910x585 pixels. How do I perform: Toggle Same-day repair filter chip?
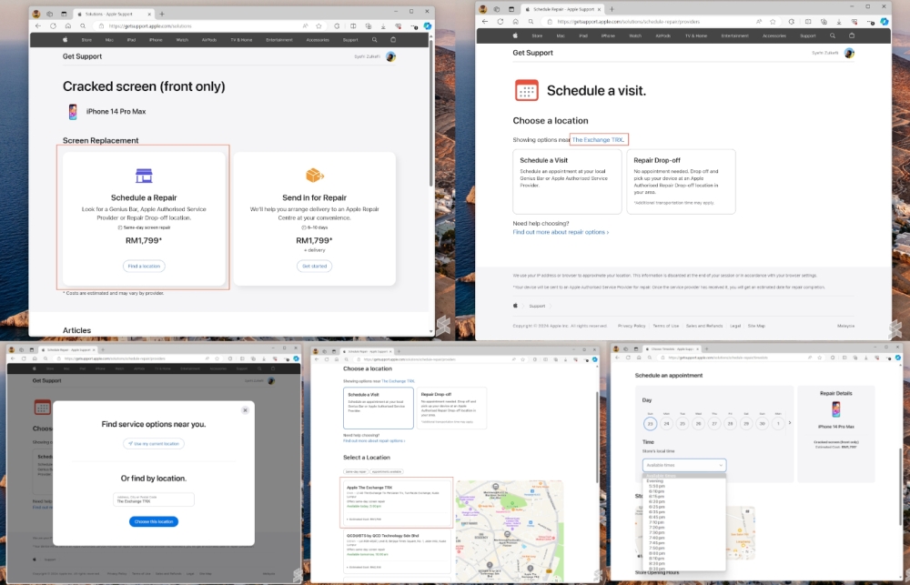356,472
